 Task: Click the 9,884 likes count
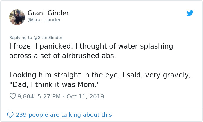coord(26,96)
